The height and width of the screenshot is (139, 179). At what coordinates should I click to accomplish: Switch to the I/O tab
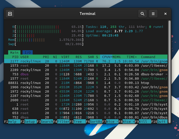[27, 53]
